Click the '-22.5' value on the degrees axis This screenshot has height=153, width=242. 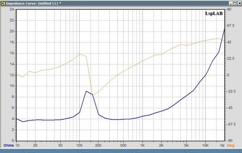(231, 91)
